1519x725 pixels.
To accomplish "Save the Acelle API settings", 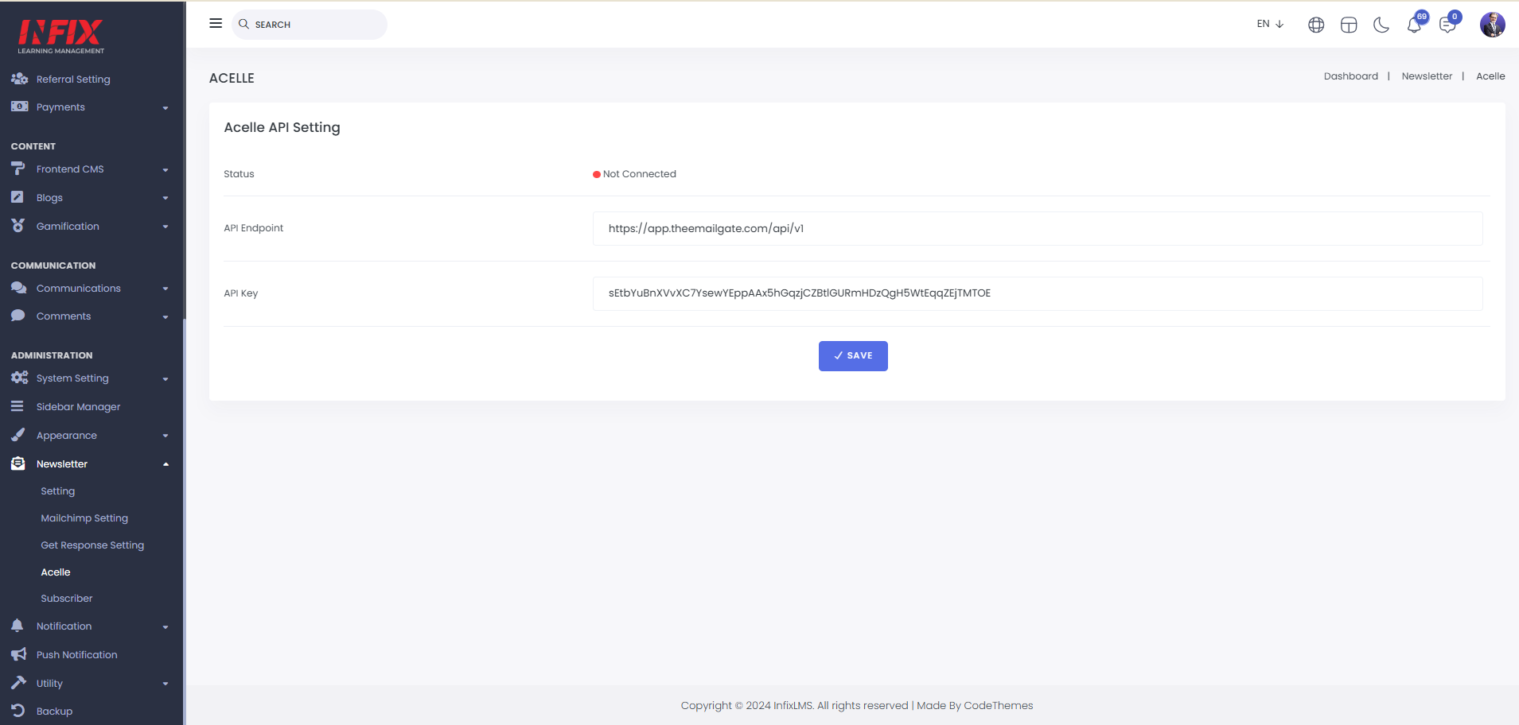I will click(x=853, y=356).
